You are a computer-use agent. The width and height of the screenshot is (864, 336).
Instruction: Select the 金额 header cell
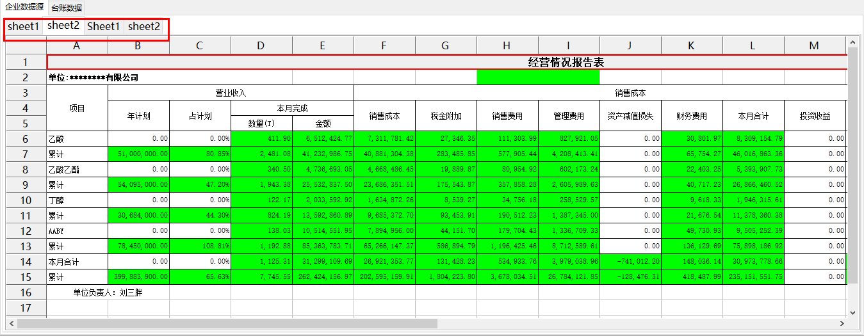click(323, 124)
